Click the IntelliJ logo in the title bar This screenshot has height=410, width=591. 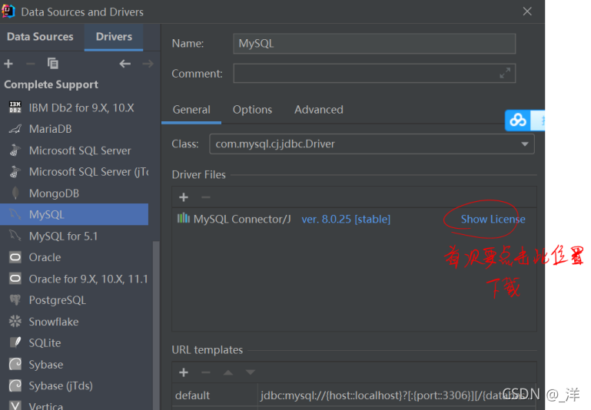click(8, 11)
